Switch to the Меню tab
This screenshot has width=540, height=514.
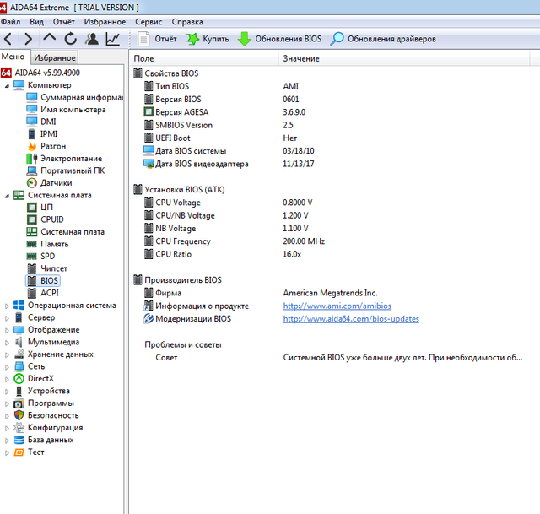point(13,57)
